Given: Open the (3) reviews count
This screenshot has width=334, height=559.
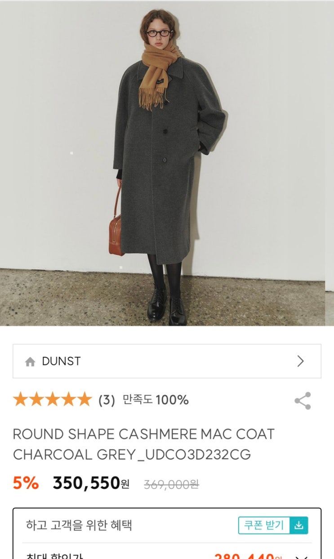Looking at the screenshot, I should [107, 400].
